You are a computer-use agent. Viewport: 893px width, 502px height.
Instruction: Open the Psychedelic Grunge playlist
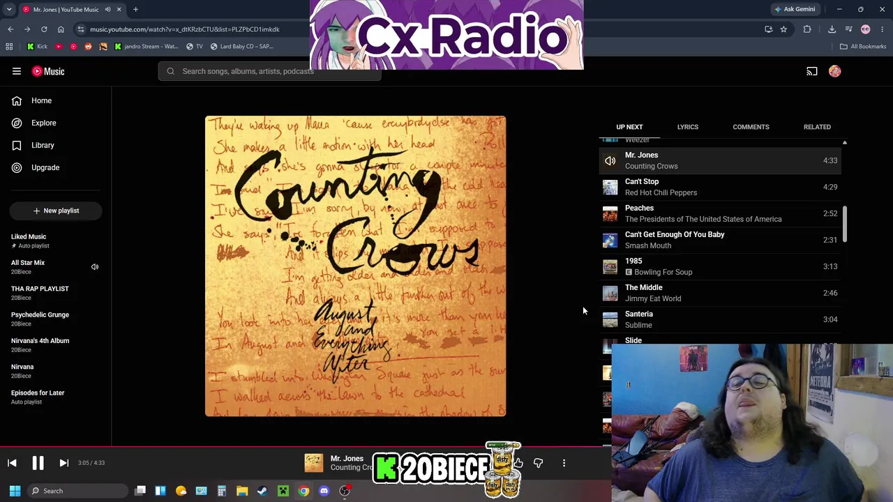(x=56, y=319)
